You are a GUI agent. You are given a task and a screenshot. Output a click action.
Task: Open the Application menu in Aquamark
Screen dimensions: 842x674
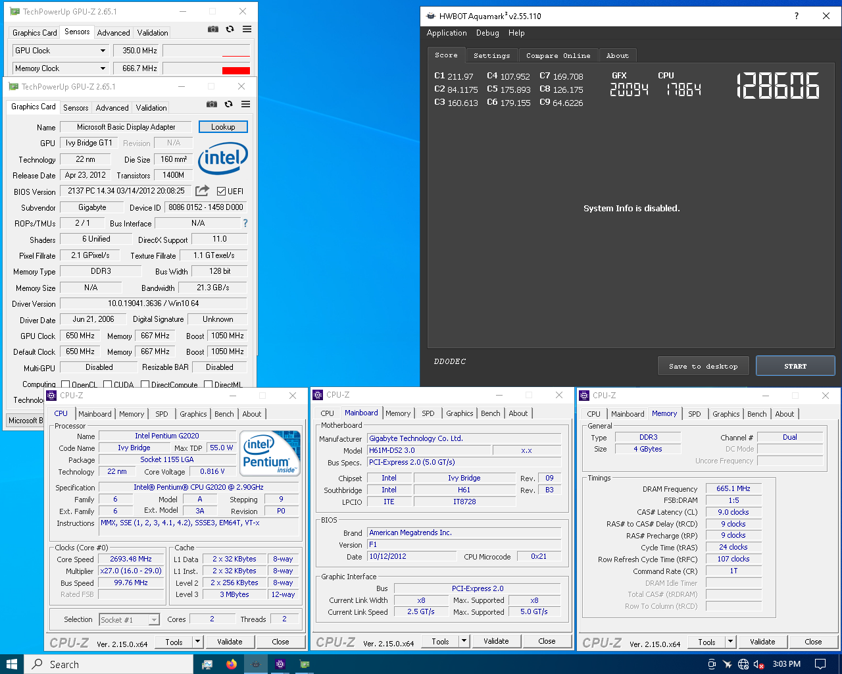pyautogui.click(x=447, y=33)
